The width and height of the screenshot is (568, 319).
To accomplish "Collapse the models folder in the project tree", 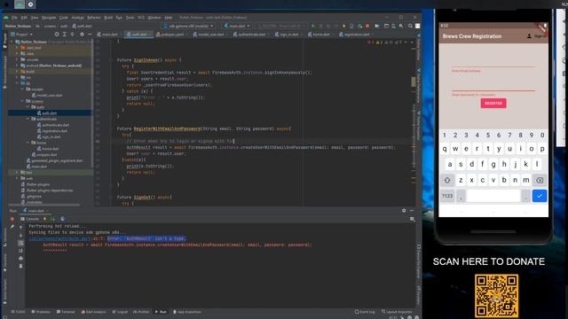I will (x=22, y=89).
